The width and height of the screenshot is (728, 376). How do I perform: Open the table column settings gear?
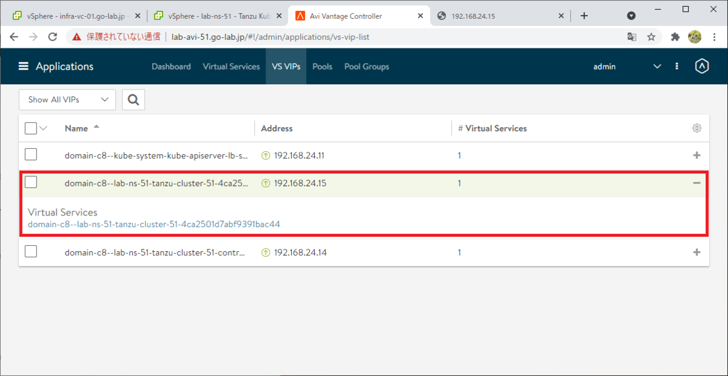pyautogui.click(x=697, y=128)
